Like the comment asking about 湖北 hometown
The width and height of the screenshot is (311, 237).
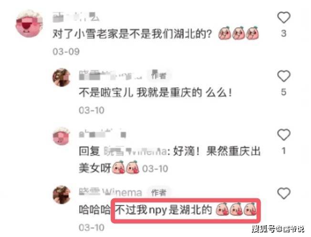click(284, 18)
